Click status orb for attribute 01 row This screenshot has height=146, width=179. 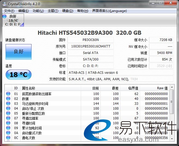(x=8, y=94)
